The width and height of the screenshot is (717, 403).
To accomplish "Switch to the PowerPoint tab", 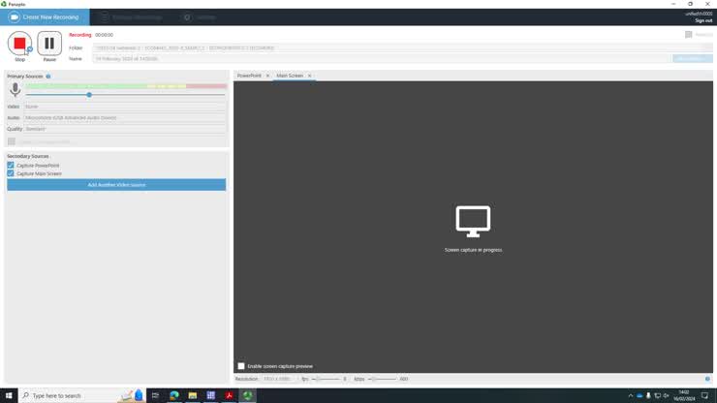I will [x=249, y=76].
